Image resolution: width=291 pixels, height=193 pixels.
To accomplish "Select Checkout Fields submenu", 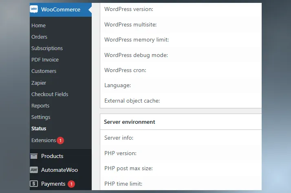I will click(x=50, y=94).
